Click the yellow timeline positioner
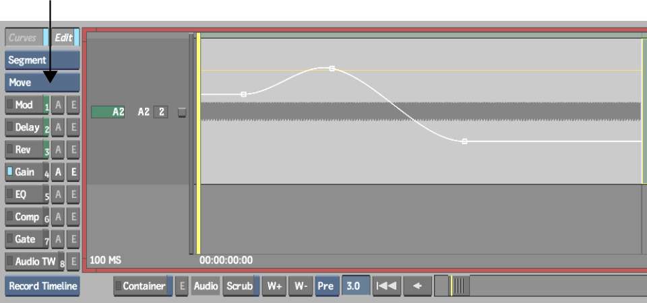 pyautogui.click(x=198, y=143)
